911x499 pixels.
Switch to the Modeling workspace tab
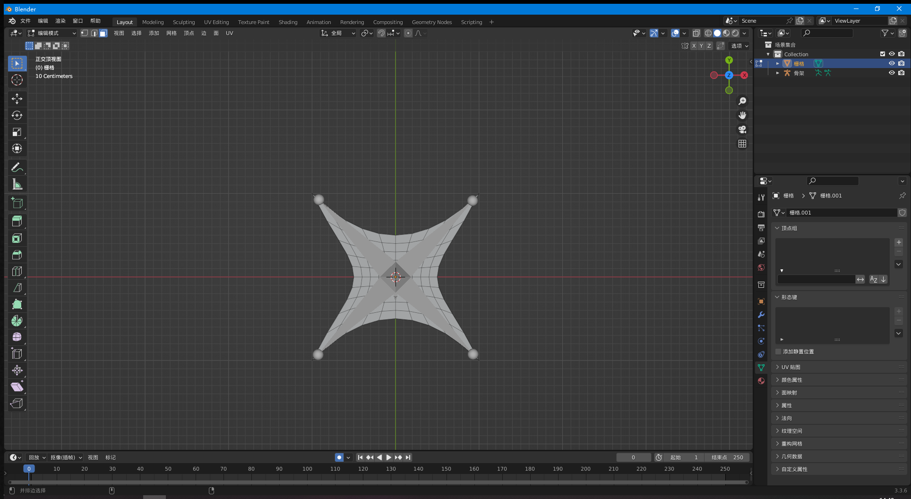click(x=153, y=22)
